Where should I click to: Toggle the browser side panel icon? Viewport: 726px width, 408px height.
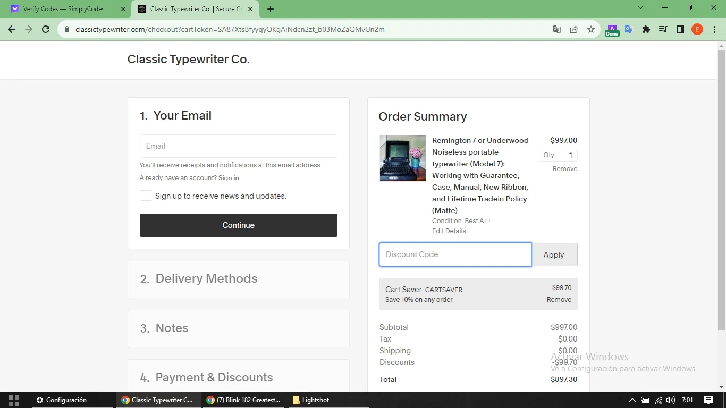(680, 29)
